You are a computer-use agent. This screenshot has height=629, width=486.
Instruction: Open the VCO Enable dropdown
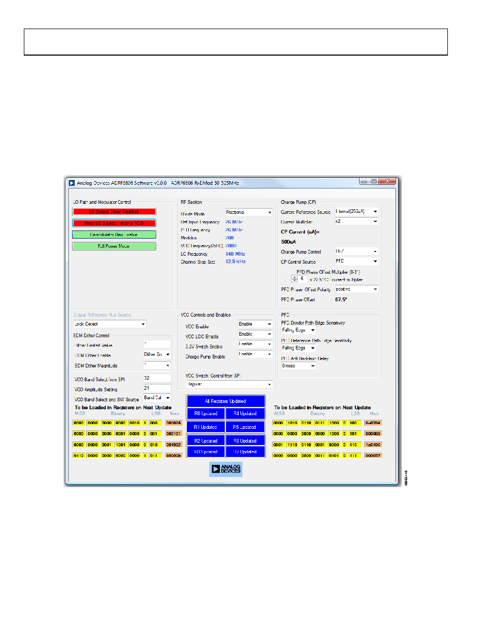(x=255, y=324)
